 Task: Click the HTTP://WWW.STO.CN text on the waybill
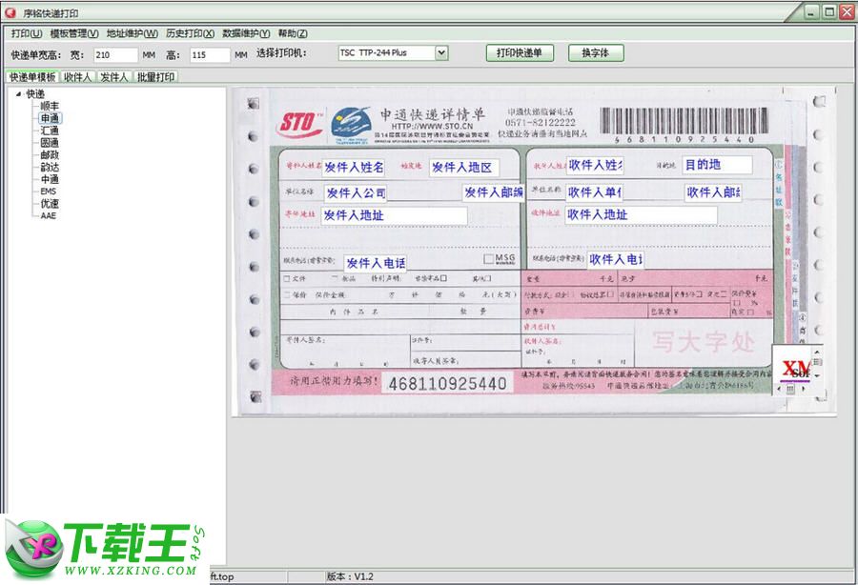click(432, 126)
